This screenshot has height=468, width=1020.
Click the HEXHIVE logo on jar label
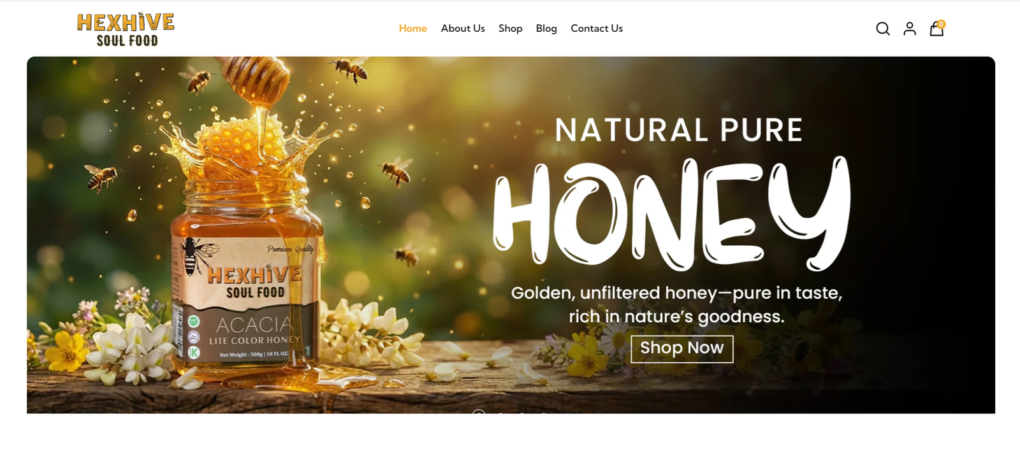click(x=254, y=275)
